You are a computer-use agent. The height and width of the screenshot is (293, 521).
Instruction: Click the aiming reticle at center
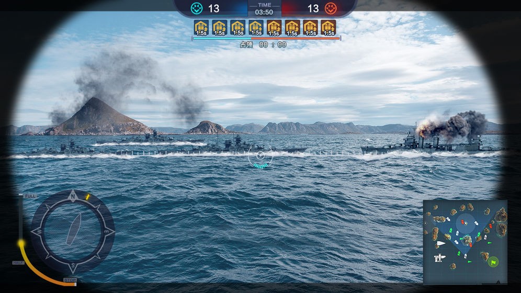point(260,156)
